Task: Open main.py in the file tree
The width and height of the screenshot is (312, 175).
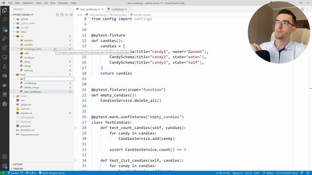Action: 28,70
